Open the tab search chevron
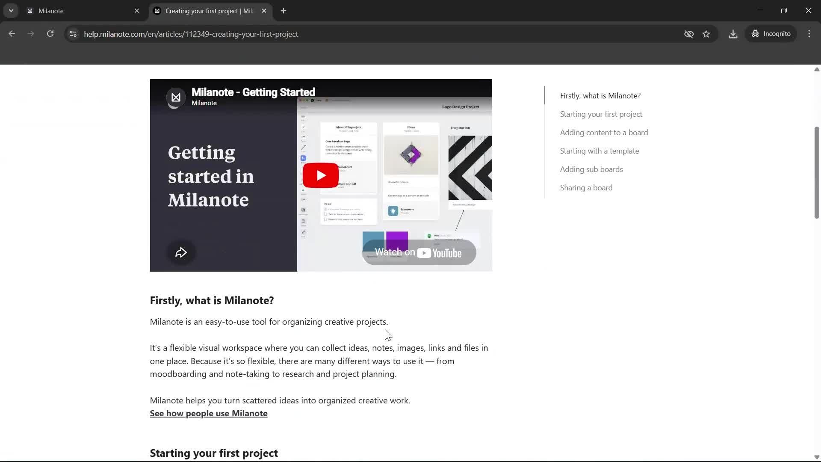The image size is (821, 462). [11, 11]
